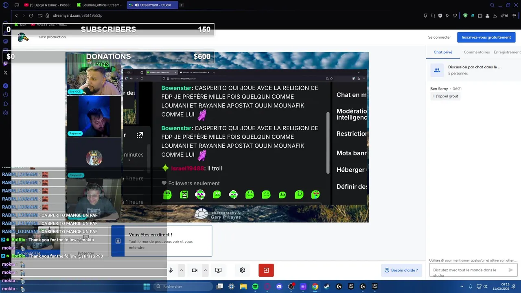Click the Rayanne participant video thumbnail
The width and height of the screenshot is (521, 293).
pos(94,116)
